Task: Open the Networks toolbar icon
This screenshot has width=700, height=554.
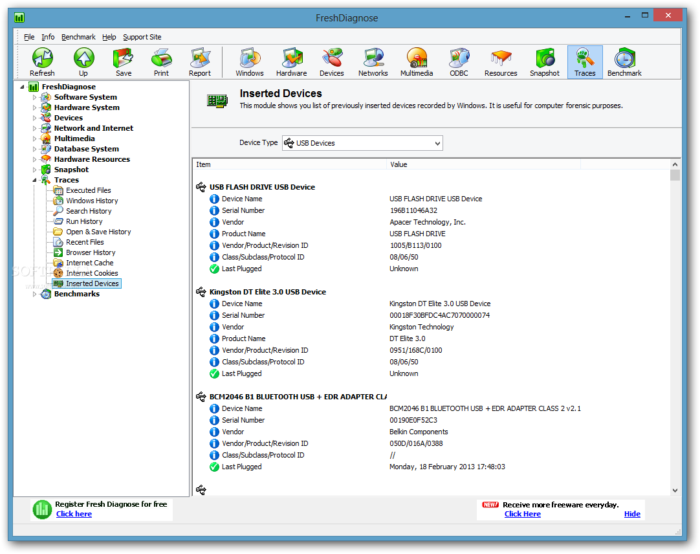Action: pyautogui.click(x=373, y=62)
